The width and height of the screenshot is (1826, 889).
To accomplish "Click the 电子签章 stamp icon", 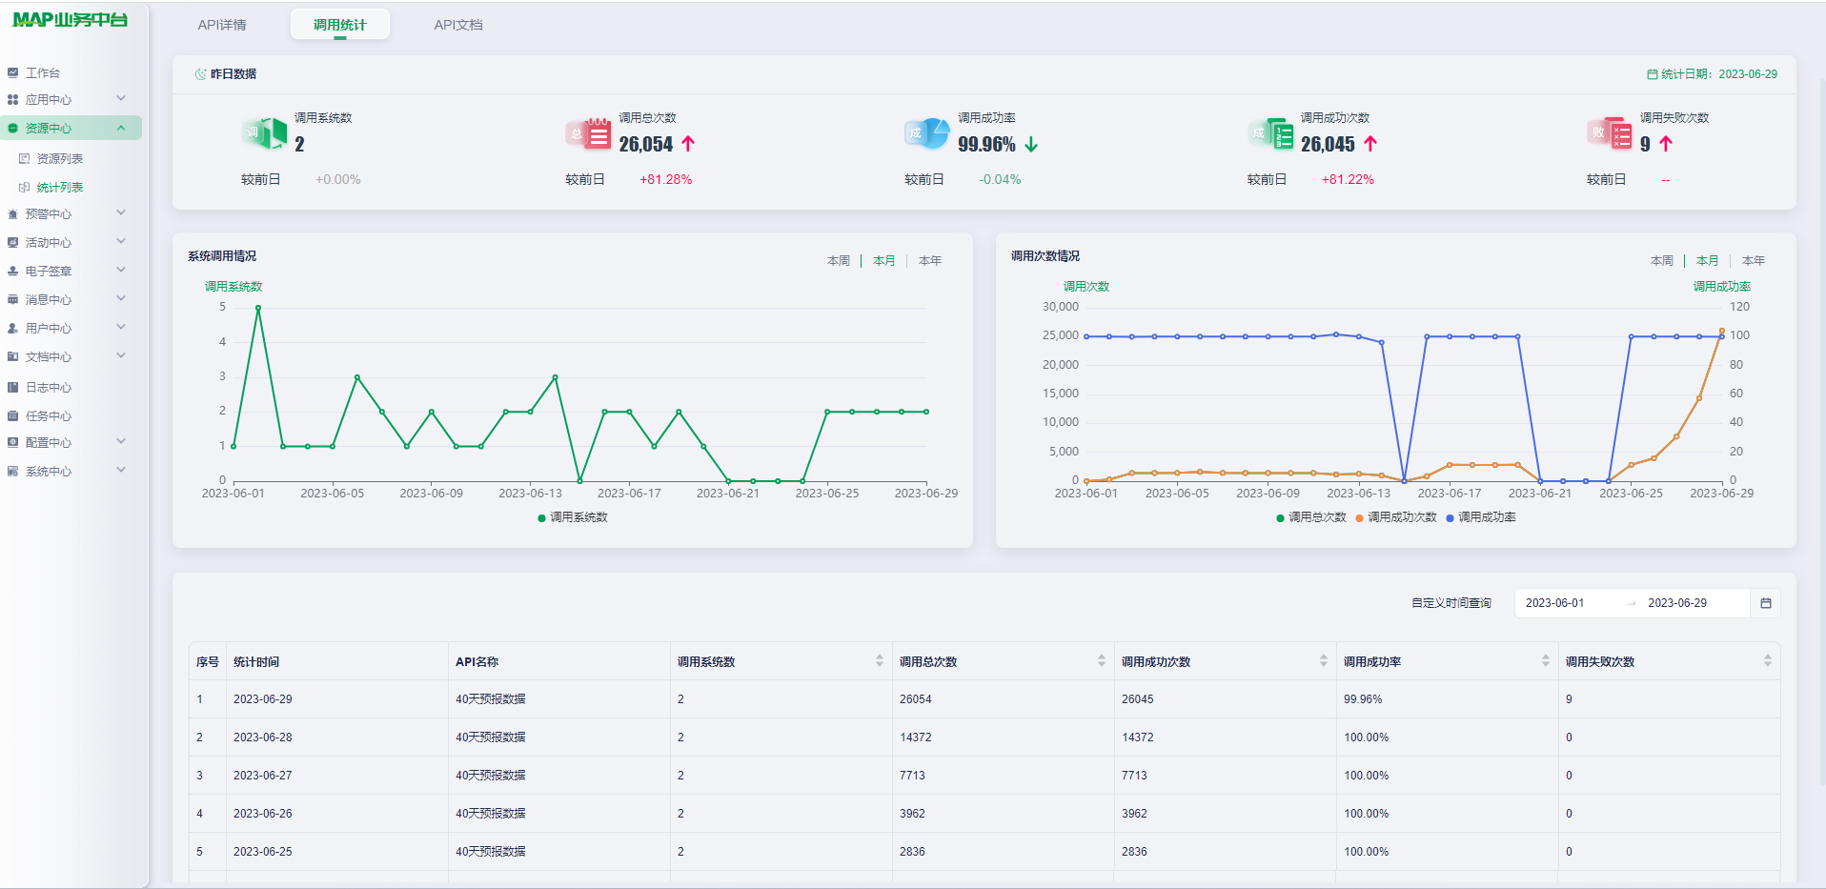I will pos(12,271).
